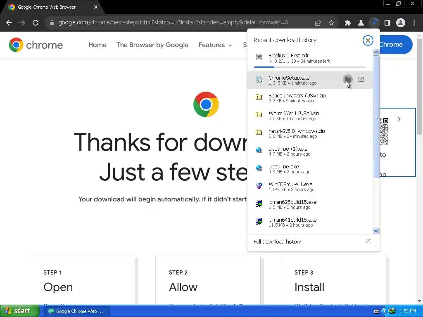The width and height of the screenshot is (423, 317).
Task: Click the keyboard icon in system tray
Action: click(377, 311)
